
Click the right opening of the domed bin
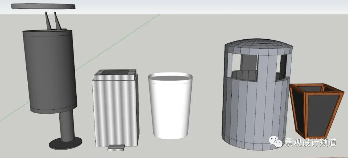pos(282,64)
